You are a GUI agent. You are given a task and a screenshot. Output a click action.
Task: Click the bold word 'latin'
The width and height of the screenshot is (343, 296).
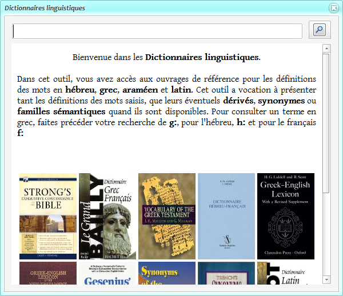pyautogui.click(x=181, y=90)
